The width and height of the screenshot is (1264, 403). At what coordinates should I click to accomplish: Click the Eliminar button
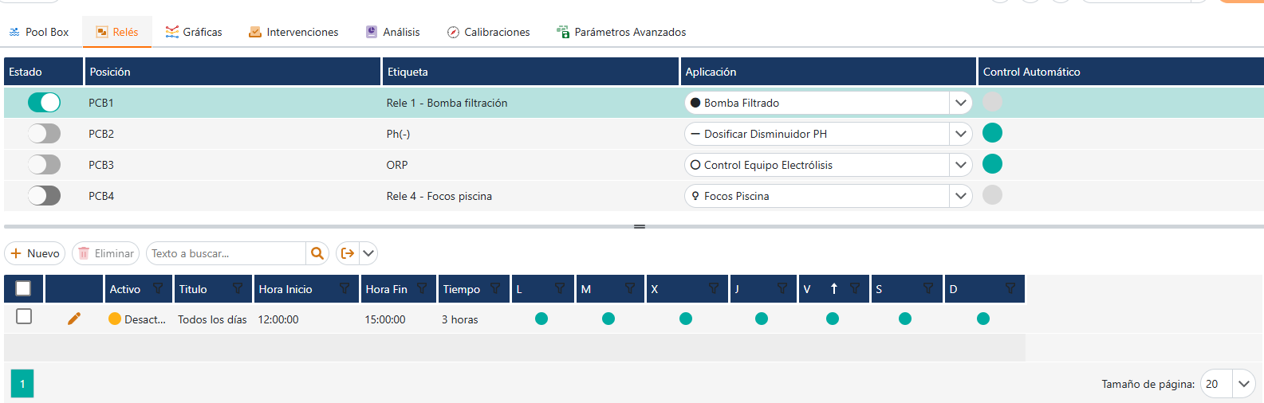[106, 253]
